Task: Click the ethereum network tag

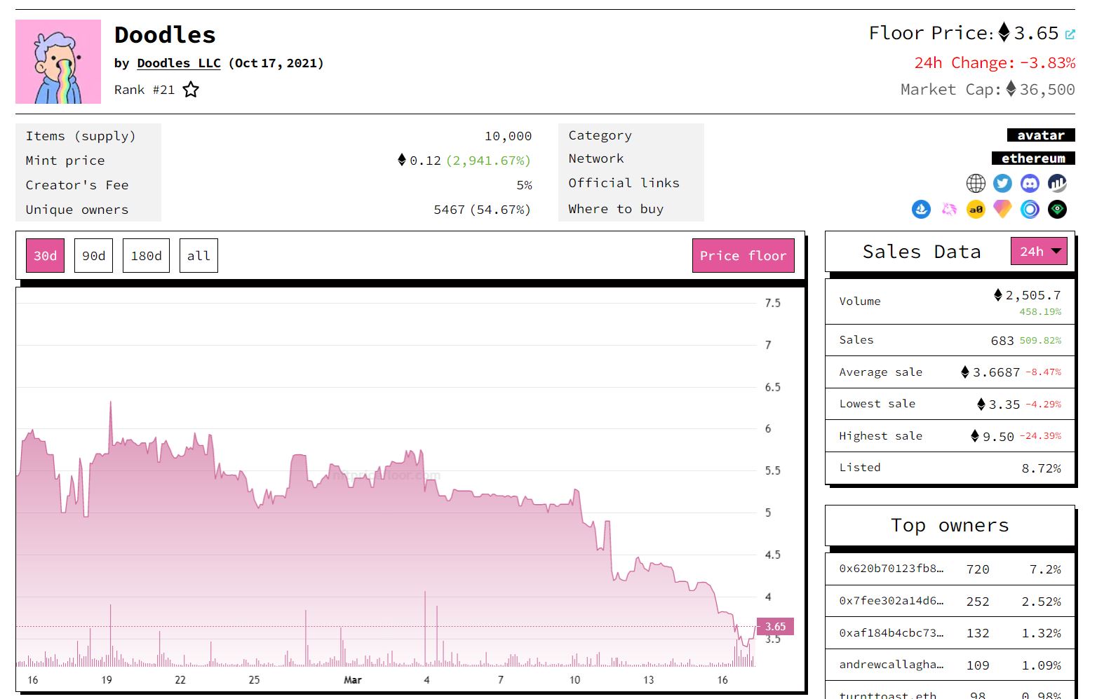Action: 1033,158
